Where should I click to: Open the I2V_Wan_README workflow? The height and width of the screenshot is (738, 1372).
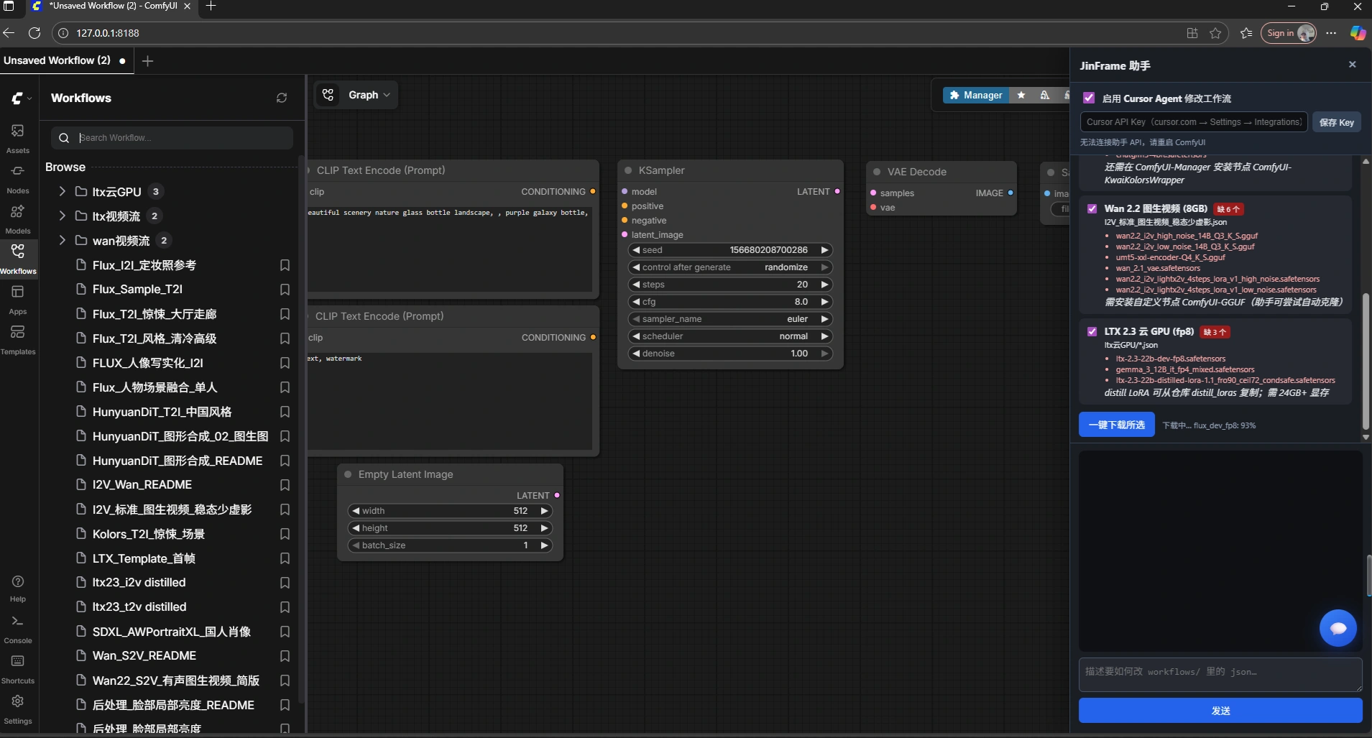[142, 485]
